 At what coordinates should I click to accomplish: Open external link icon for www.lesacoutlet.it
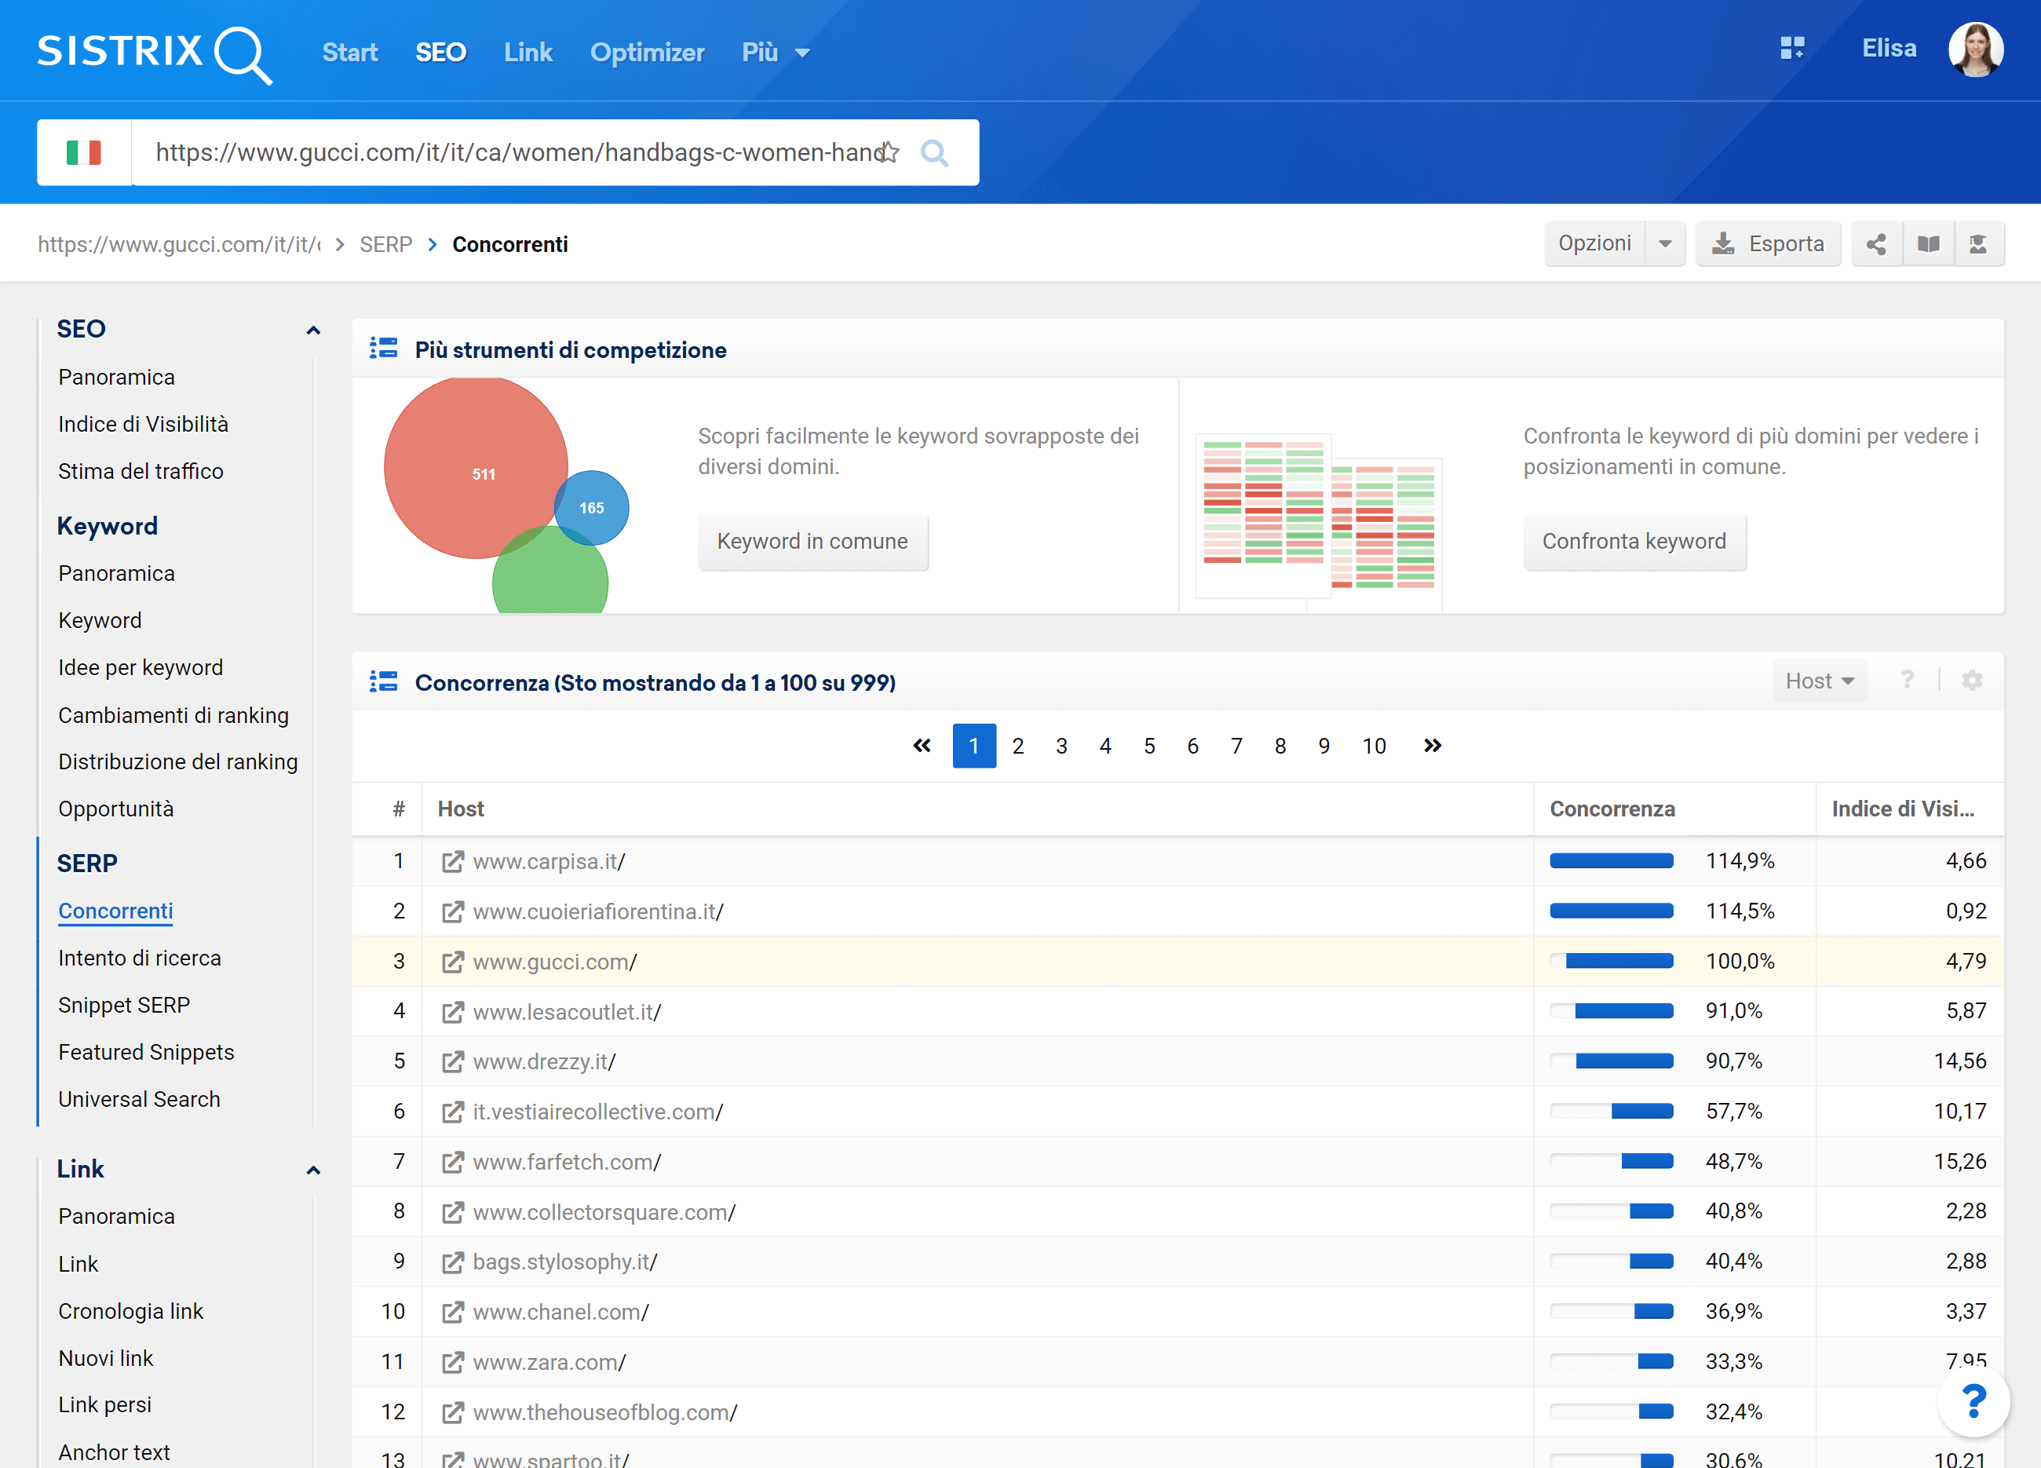(x=453, y=1012)
